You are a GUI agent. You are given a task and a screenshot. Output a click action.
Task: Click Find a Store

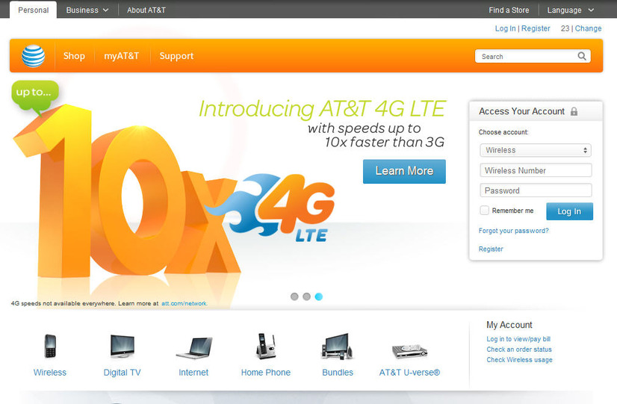click(509, 10)
